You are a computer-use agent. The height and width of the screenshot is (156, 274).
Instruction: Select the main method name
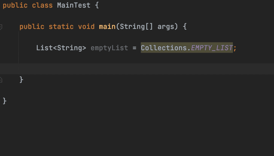(x=107, y=27)
